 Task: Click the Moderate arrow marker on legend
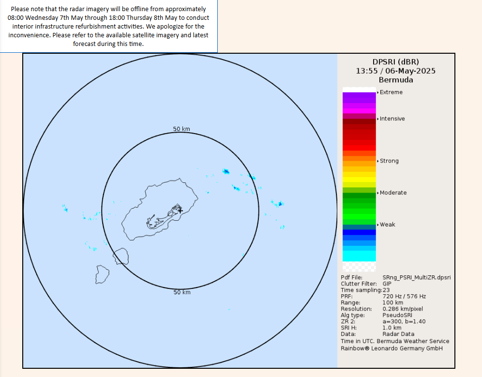[x=378, y=193]
